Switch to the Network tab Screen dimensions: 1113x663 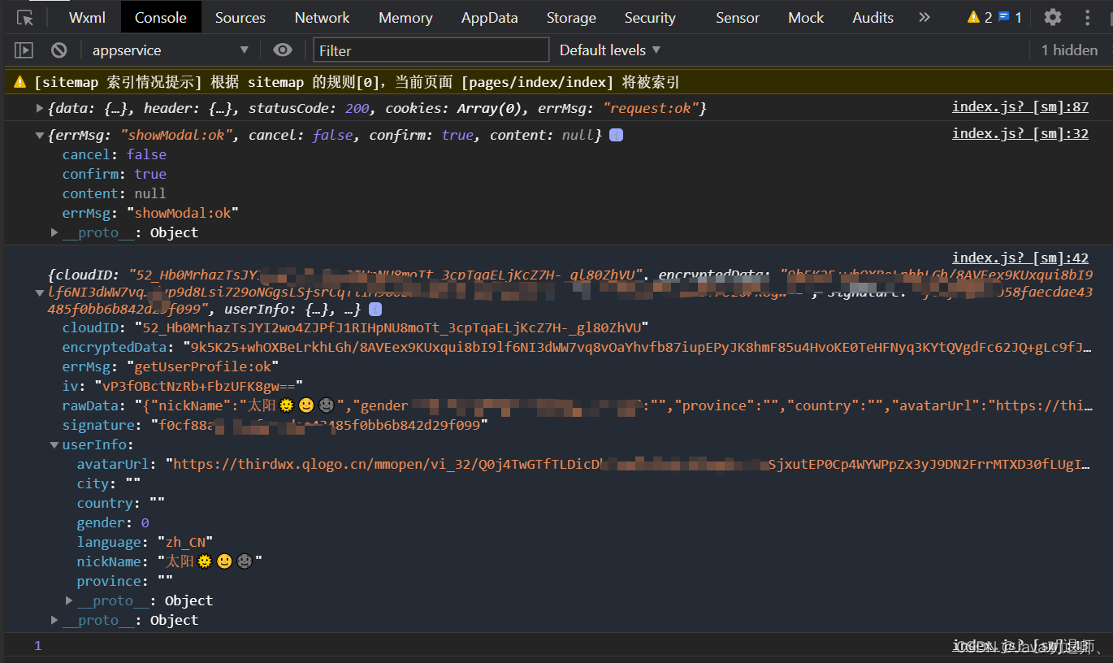point(322,16)
